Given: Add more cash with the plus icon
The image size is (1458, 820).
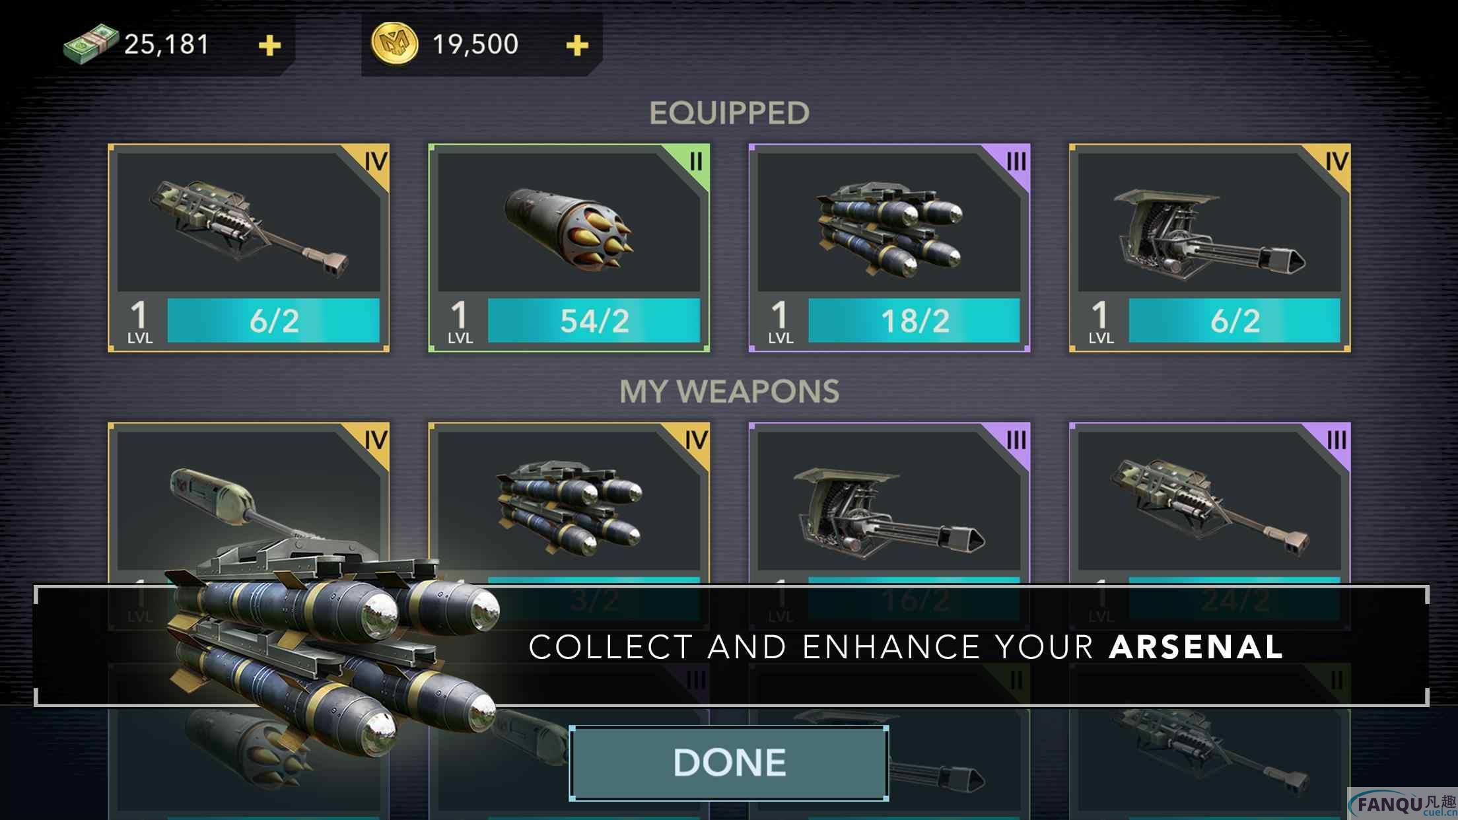Looking at the screenshot, I should coord(269,46).
